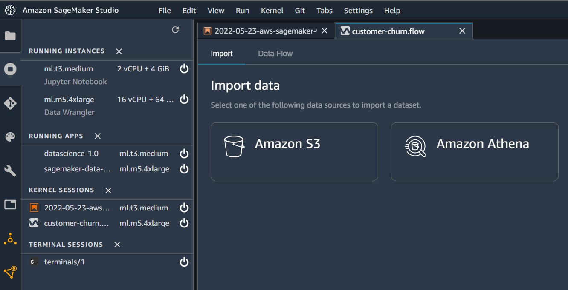Viewport: 568px width, 290px height.
Task: Switch to the Data Flow tab
Action: click(x=275, y=54)
